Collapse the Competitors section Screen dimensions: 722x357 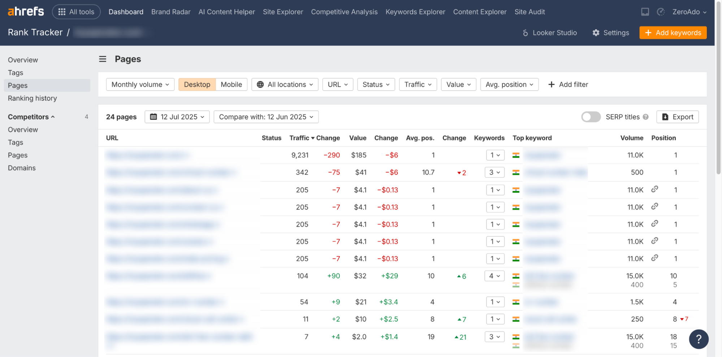click(31, 117)
